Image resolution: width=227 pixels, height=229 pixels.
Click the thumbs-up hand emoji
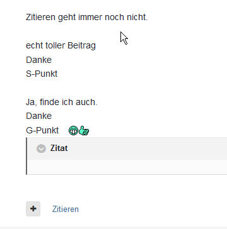[x=84, y=131]
